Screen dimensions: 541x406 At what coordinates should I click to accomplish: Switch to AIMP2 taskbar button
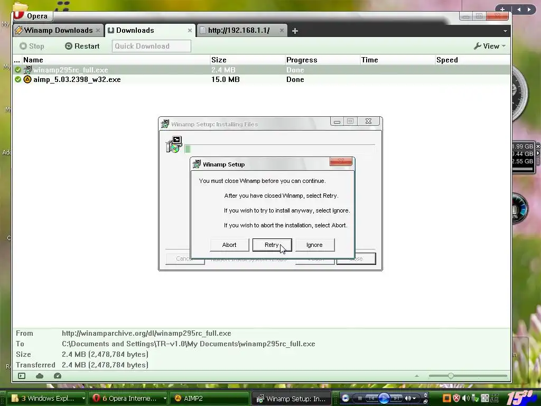[209, 399]
